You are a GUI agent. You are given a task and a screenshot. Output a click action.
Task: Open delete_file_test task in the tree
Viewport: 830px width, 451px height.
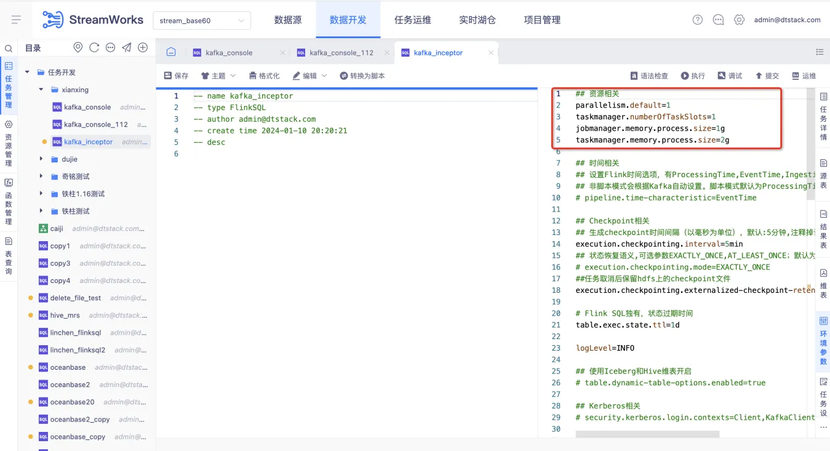[75, 298]
